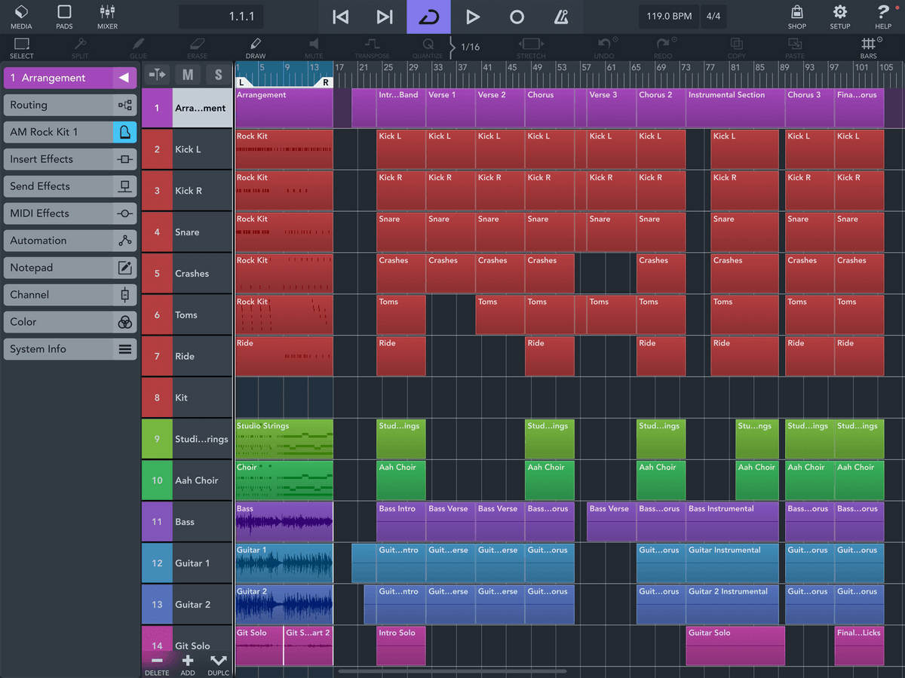Screen dimensions: 905x678
Task: Collapse the Arrangement inspector
Action: [125, 78]
